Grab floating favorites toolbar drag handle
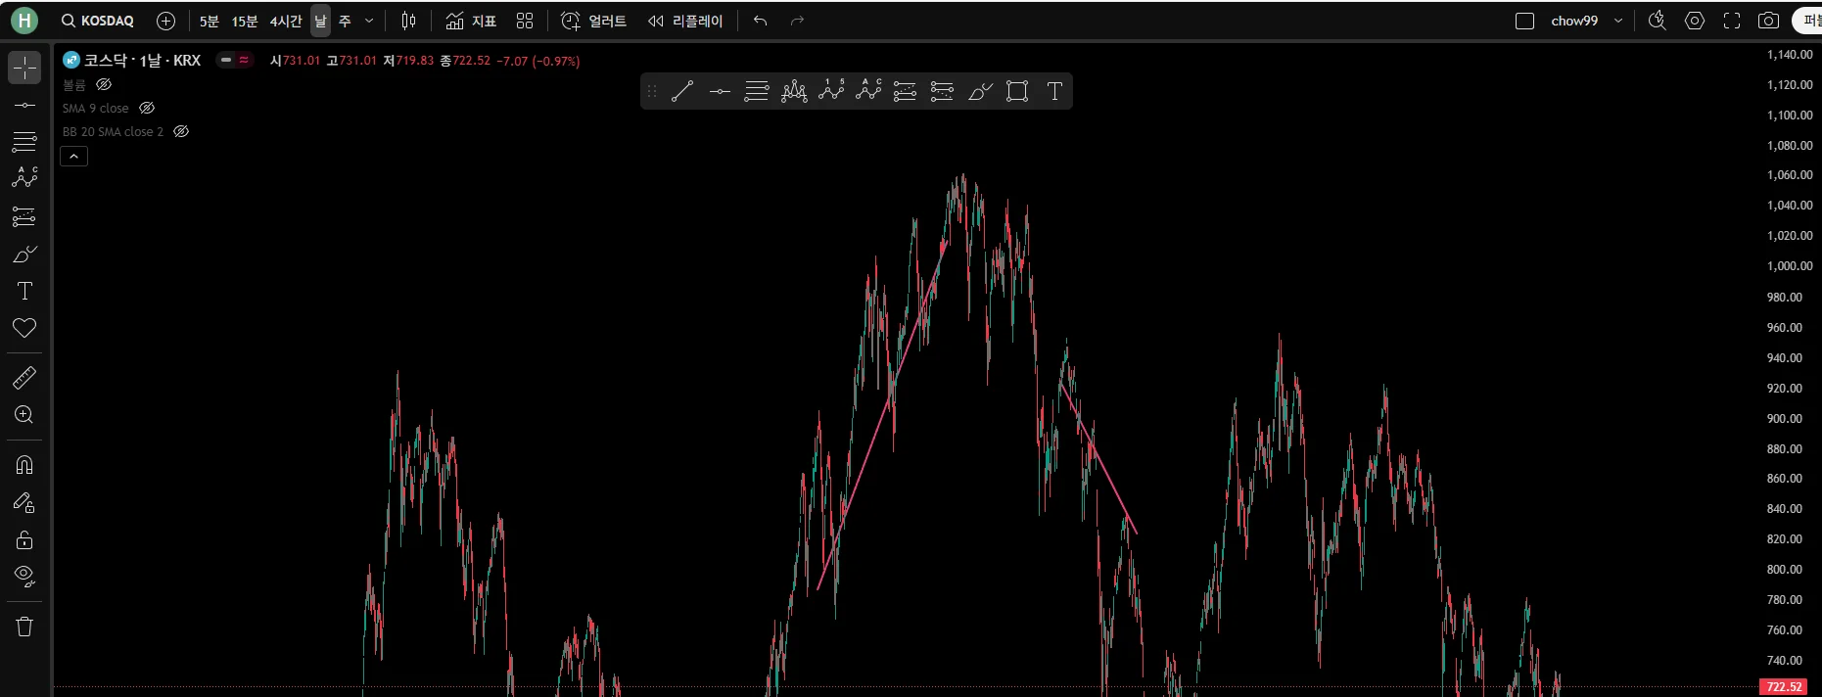This screenshot has width=1822, height=697. click(652, 92)
